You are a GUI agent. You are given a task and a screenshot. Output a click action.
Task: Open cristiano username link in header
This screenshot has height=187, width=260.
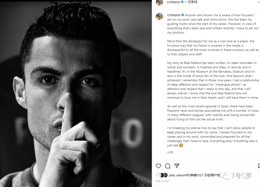point(173,2)
